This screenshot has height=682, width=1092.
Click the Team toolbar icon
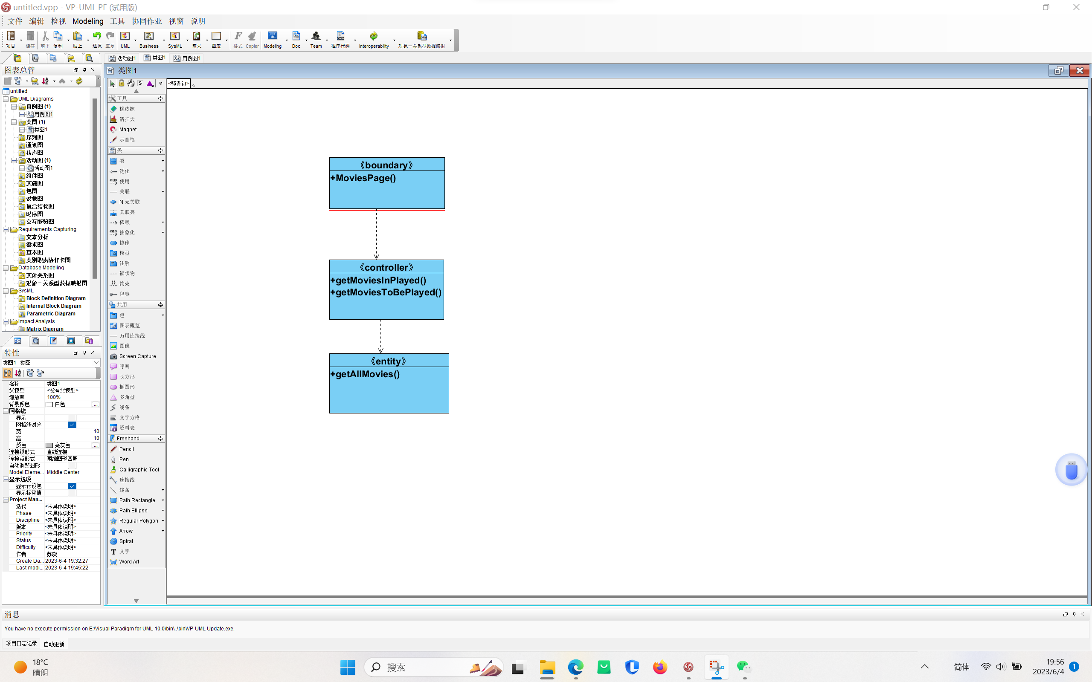[x=316, y=37]
